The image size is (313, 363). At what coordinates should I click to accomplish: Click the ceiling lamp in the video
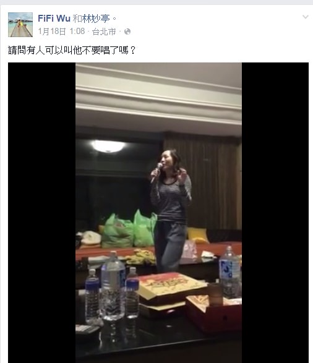point(108,146)
